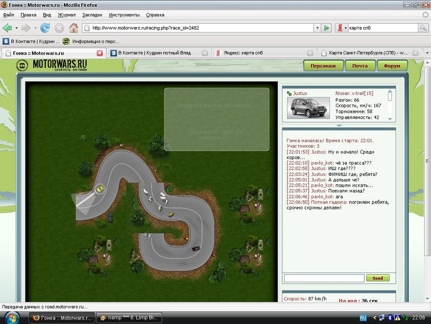Click the Почта button

(x=360, y=66)
